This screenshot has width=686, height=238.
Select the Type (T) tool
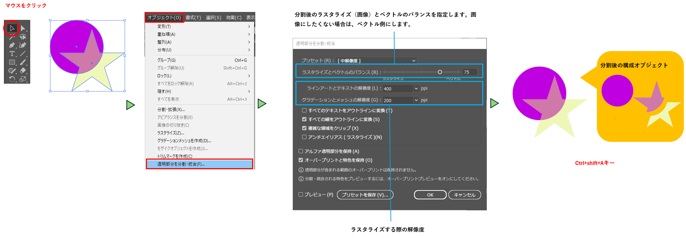point(12,54)
